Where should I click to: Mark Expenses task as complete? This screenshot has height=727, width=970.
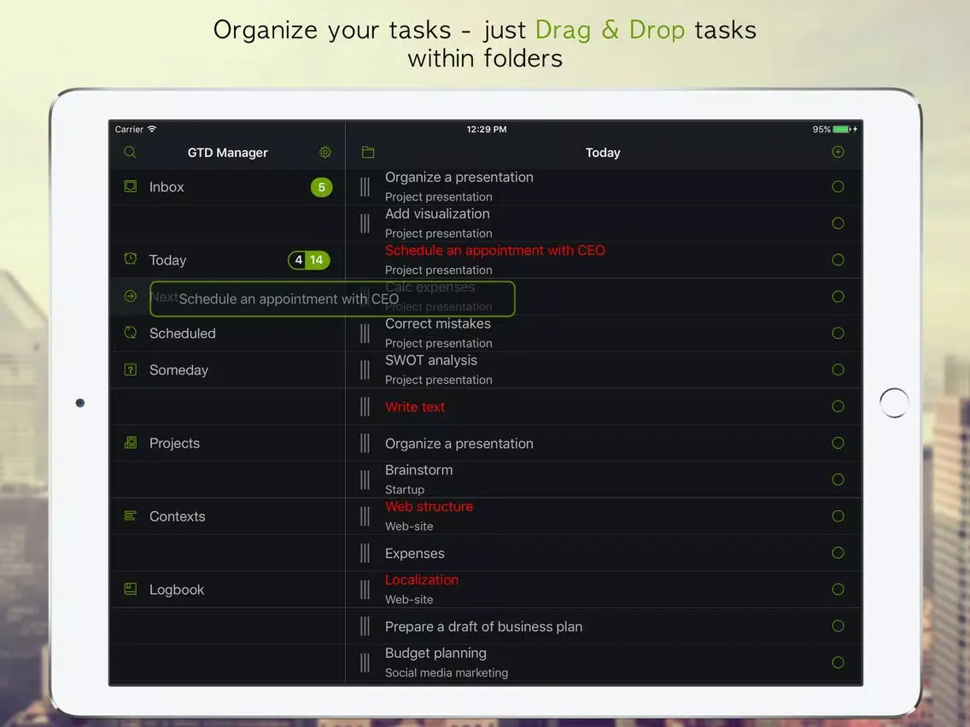pos(839,553)
